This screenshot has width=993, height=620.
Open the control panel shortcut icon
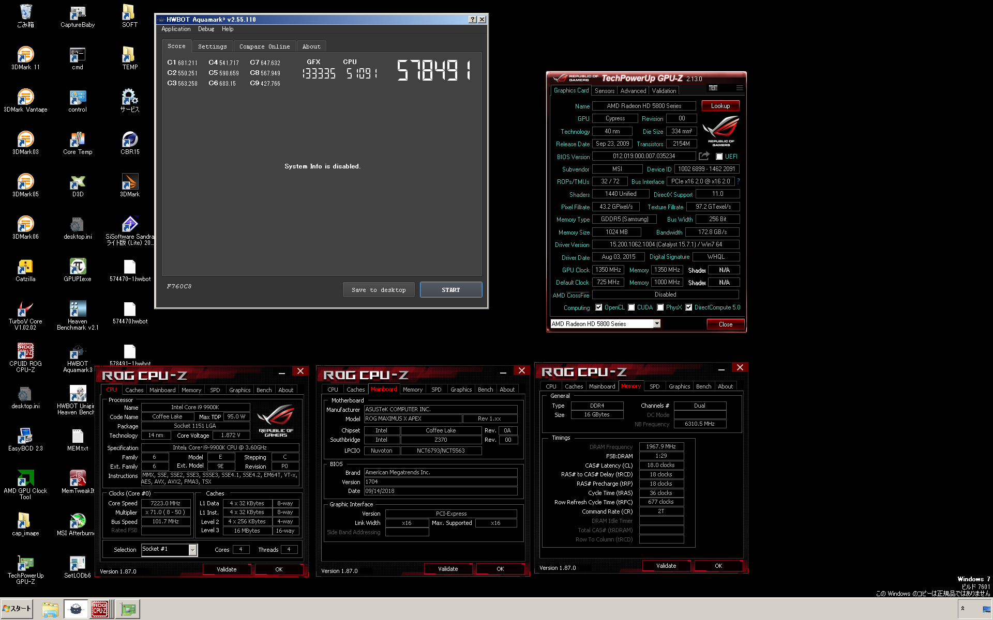click(78, 100)
